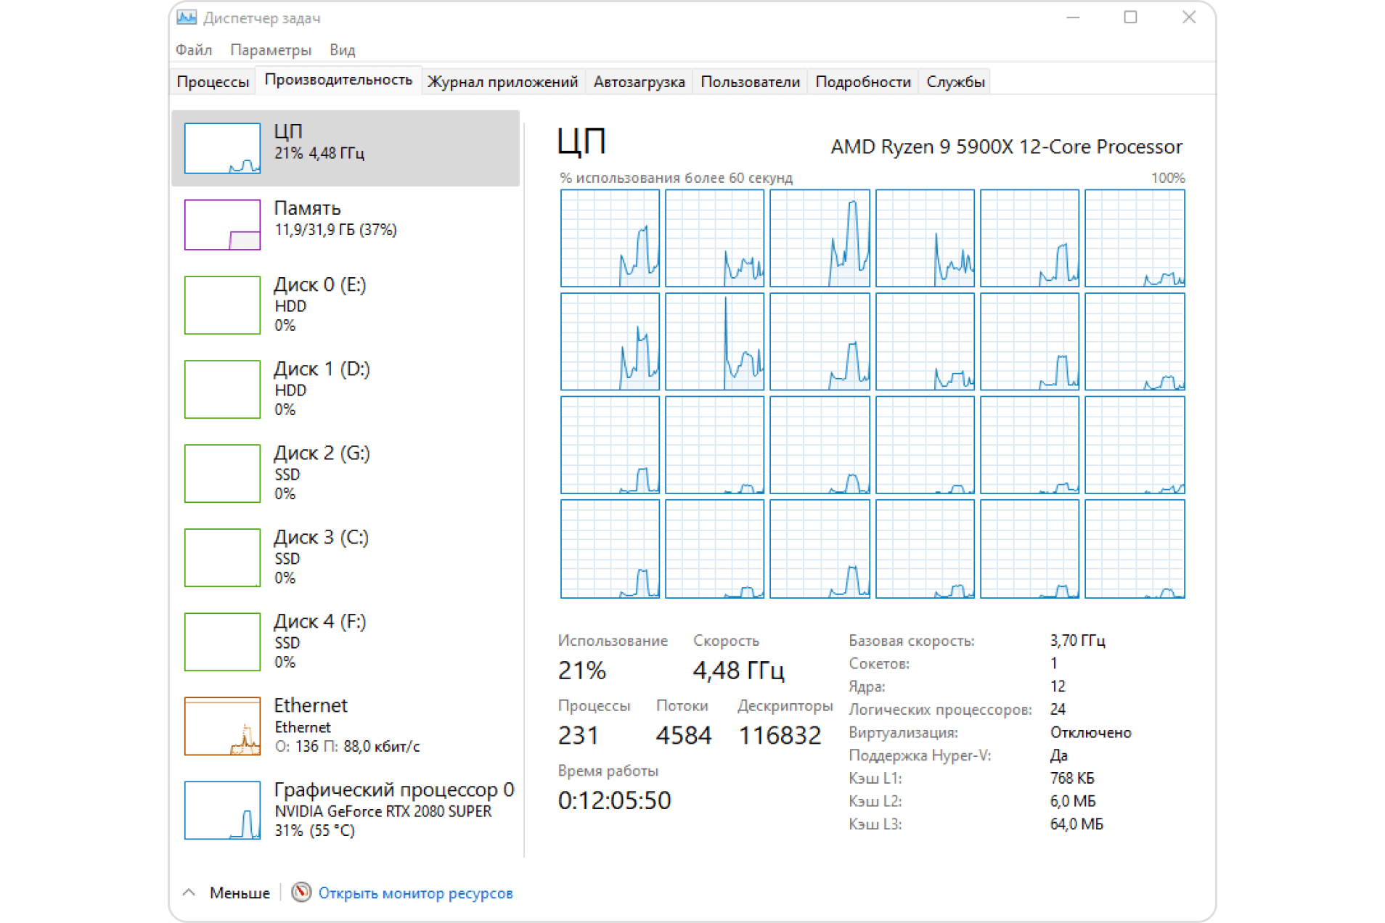Switch to the Автозагрузка tab
Screen dimensions: 1385x923
pyautogui.click(x=639, y=82)
